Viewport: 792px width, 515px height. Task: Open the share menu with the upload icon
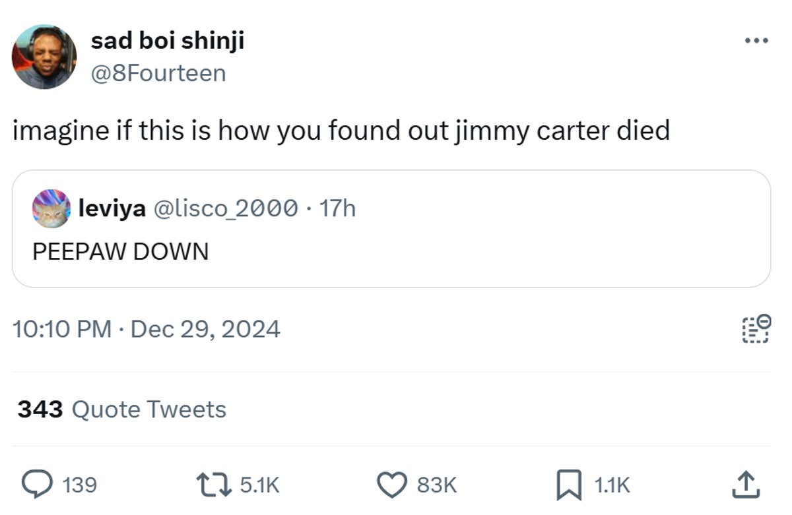pyautogui.click(x=744, y=484)
